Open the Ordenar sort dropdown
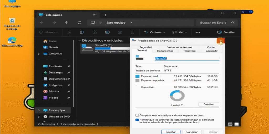 pyautogui.click(x=154, y=32)
